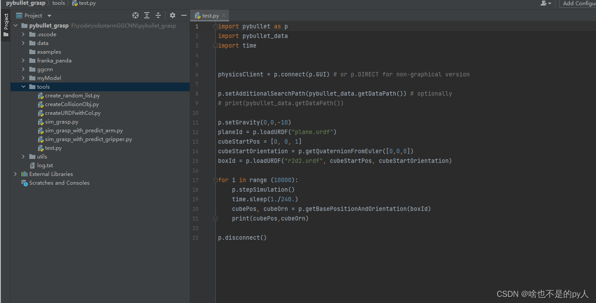Collapse the tools folder chevron

(x=23, y=86)
